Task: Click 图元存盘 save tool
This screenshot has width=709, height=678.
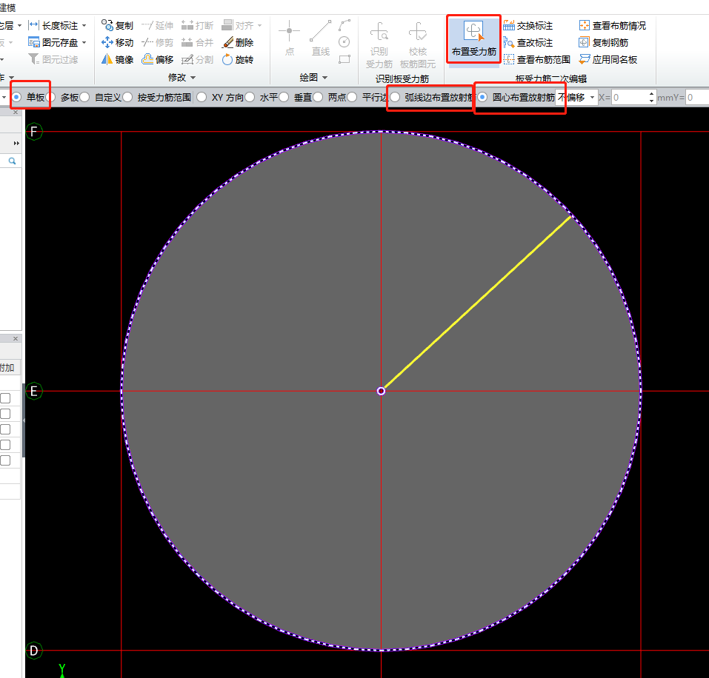Action: pyautogui.click(x=53, y=42)
